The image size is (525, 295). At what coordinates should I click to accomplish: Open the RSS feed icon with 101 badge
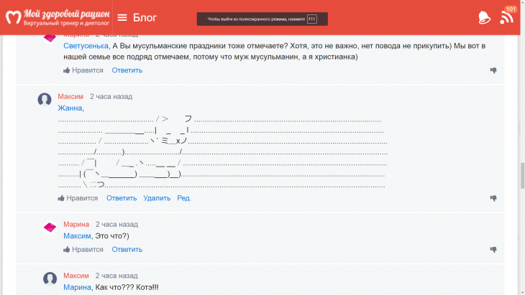coord(508,16)
